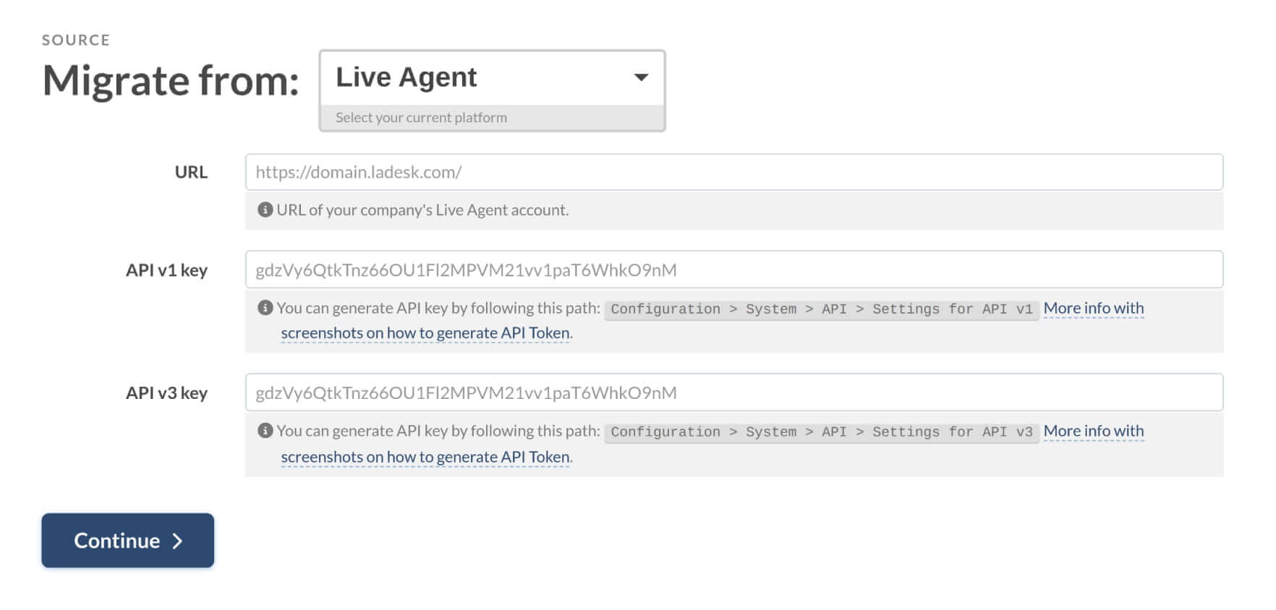
Task: Click the 'SOURCE' label
Action: [76, 40]
